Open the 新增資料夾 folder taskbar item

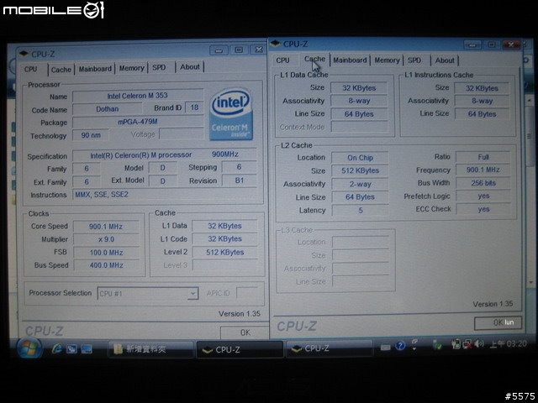151,349
